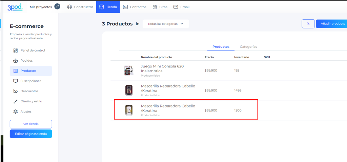Select the Productos tab
This screenshot has width=347, height=162.
point(221,47)
